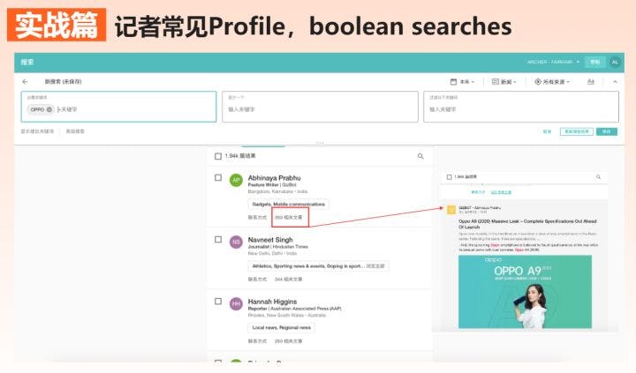This screenshot has height=373, width=636.
Task: Tick the Navneet Singh checkbox
Action: coord(218,239)
